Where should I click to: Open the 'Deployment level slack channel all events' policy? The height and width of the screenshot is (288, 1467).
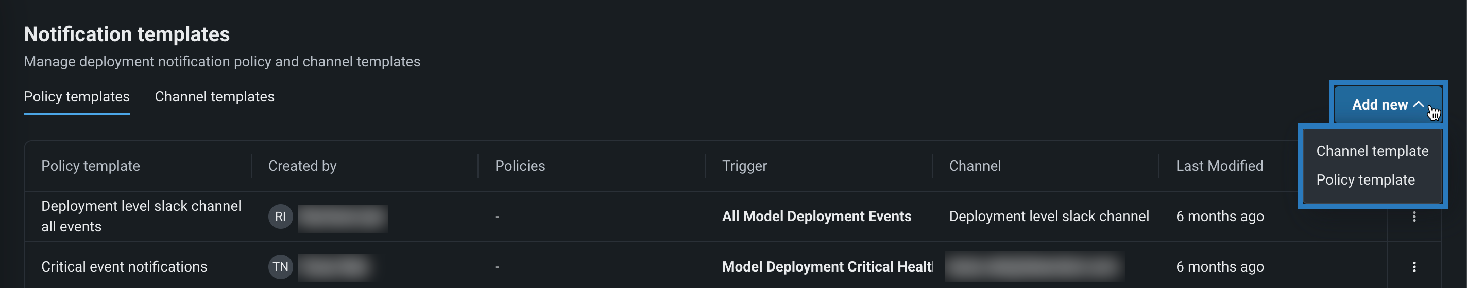tap(141, 216)
